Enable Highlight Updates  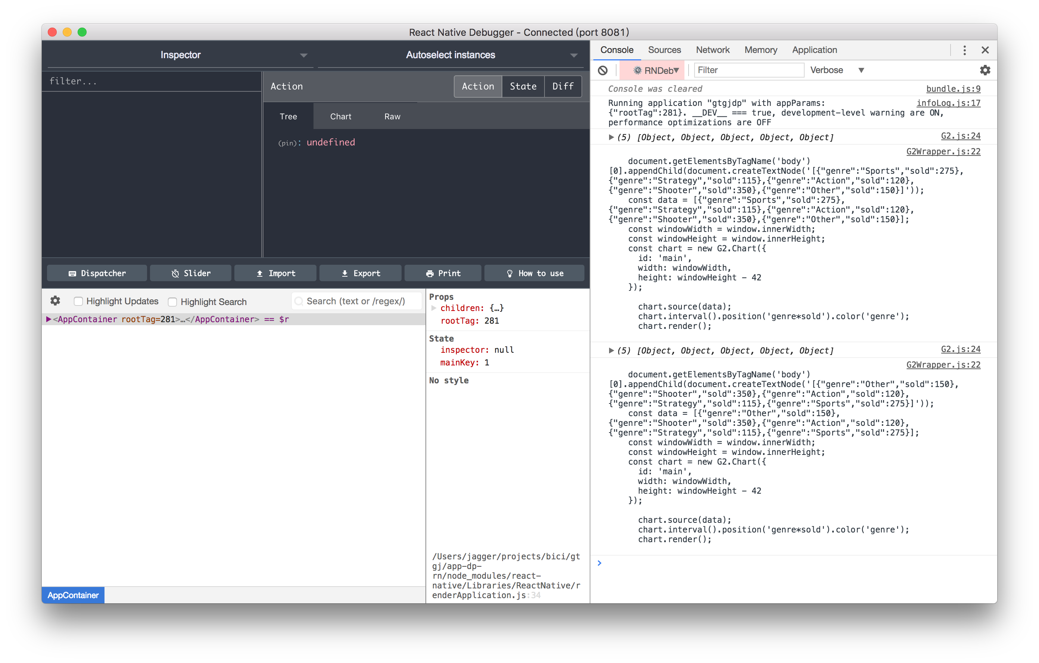[x=78, y=301]
